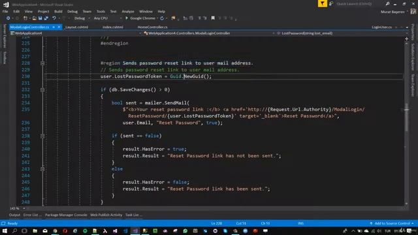Screen dimensions: 418x235
Task: Open the Window menu
Action: tap(146, 12)
